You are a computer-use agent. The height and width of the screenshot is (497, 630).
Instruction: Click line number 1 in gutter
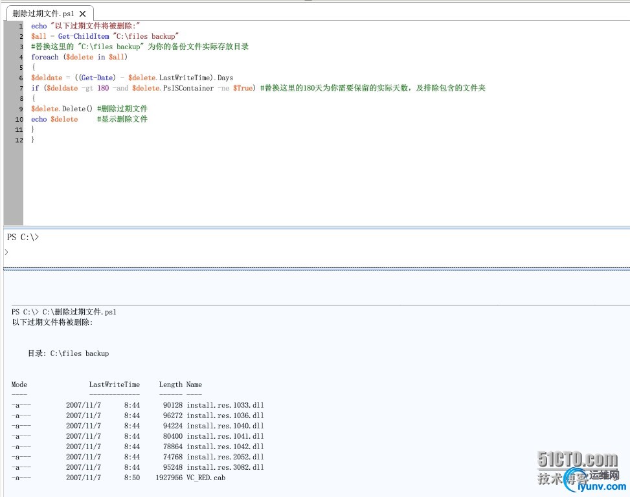pyautogui.click(x=20, y=27)
